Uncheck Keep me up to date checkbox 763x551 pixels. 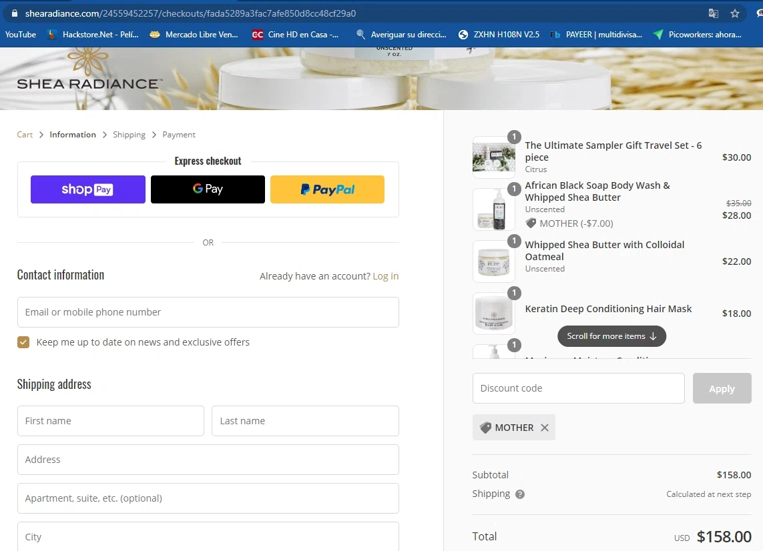(x=23, y=342)
